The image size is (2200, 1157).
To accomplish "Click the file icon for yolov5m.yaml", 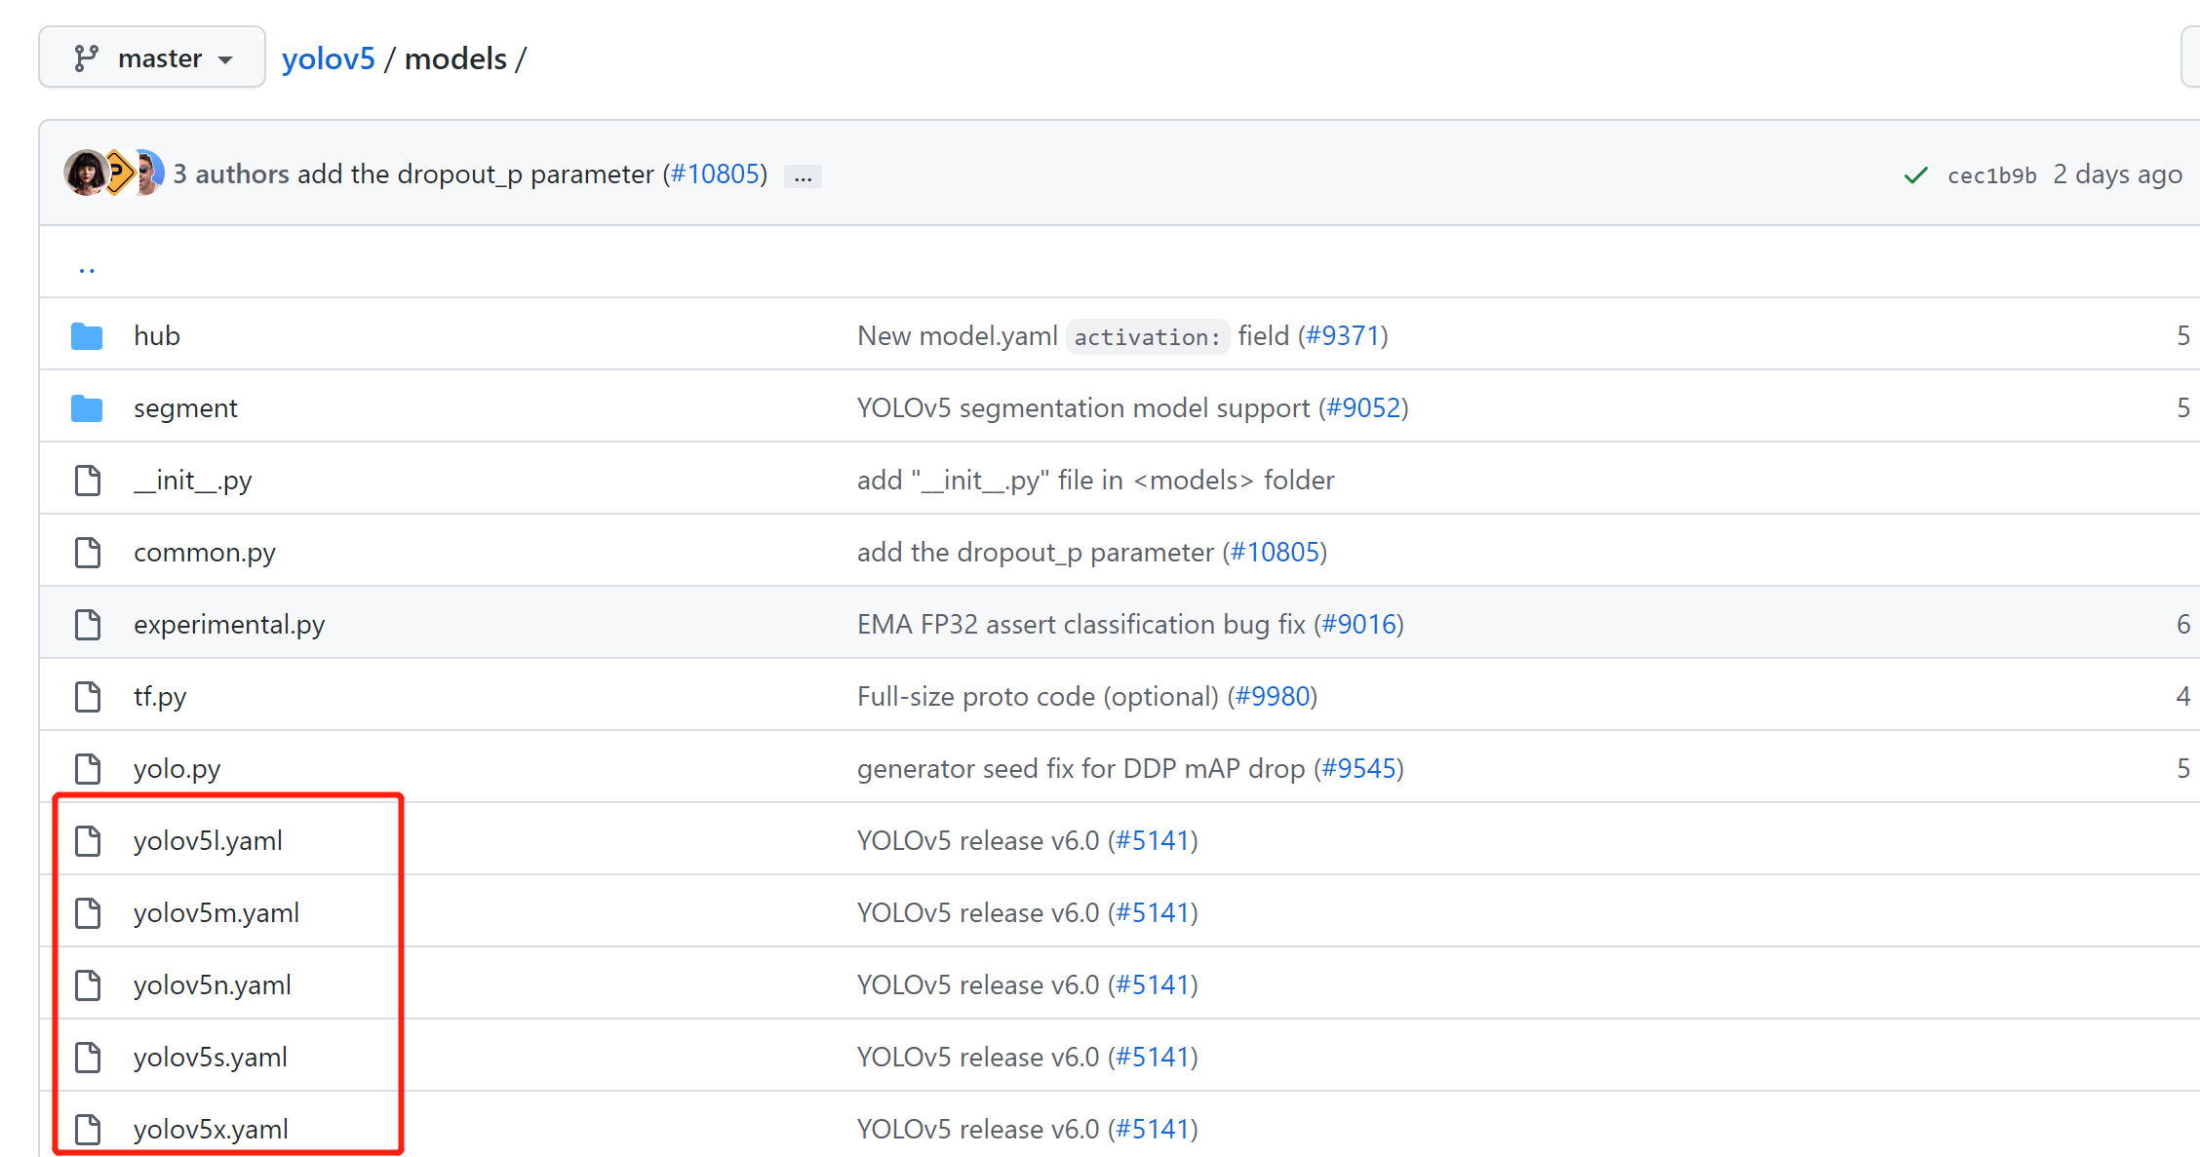I will point(88,913).
